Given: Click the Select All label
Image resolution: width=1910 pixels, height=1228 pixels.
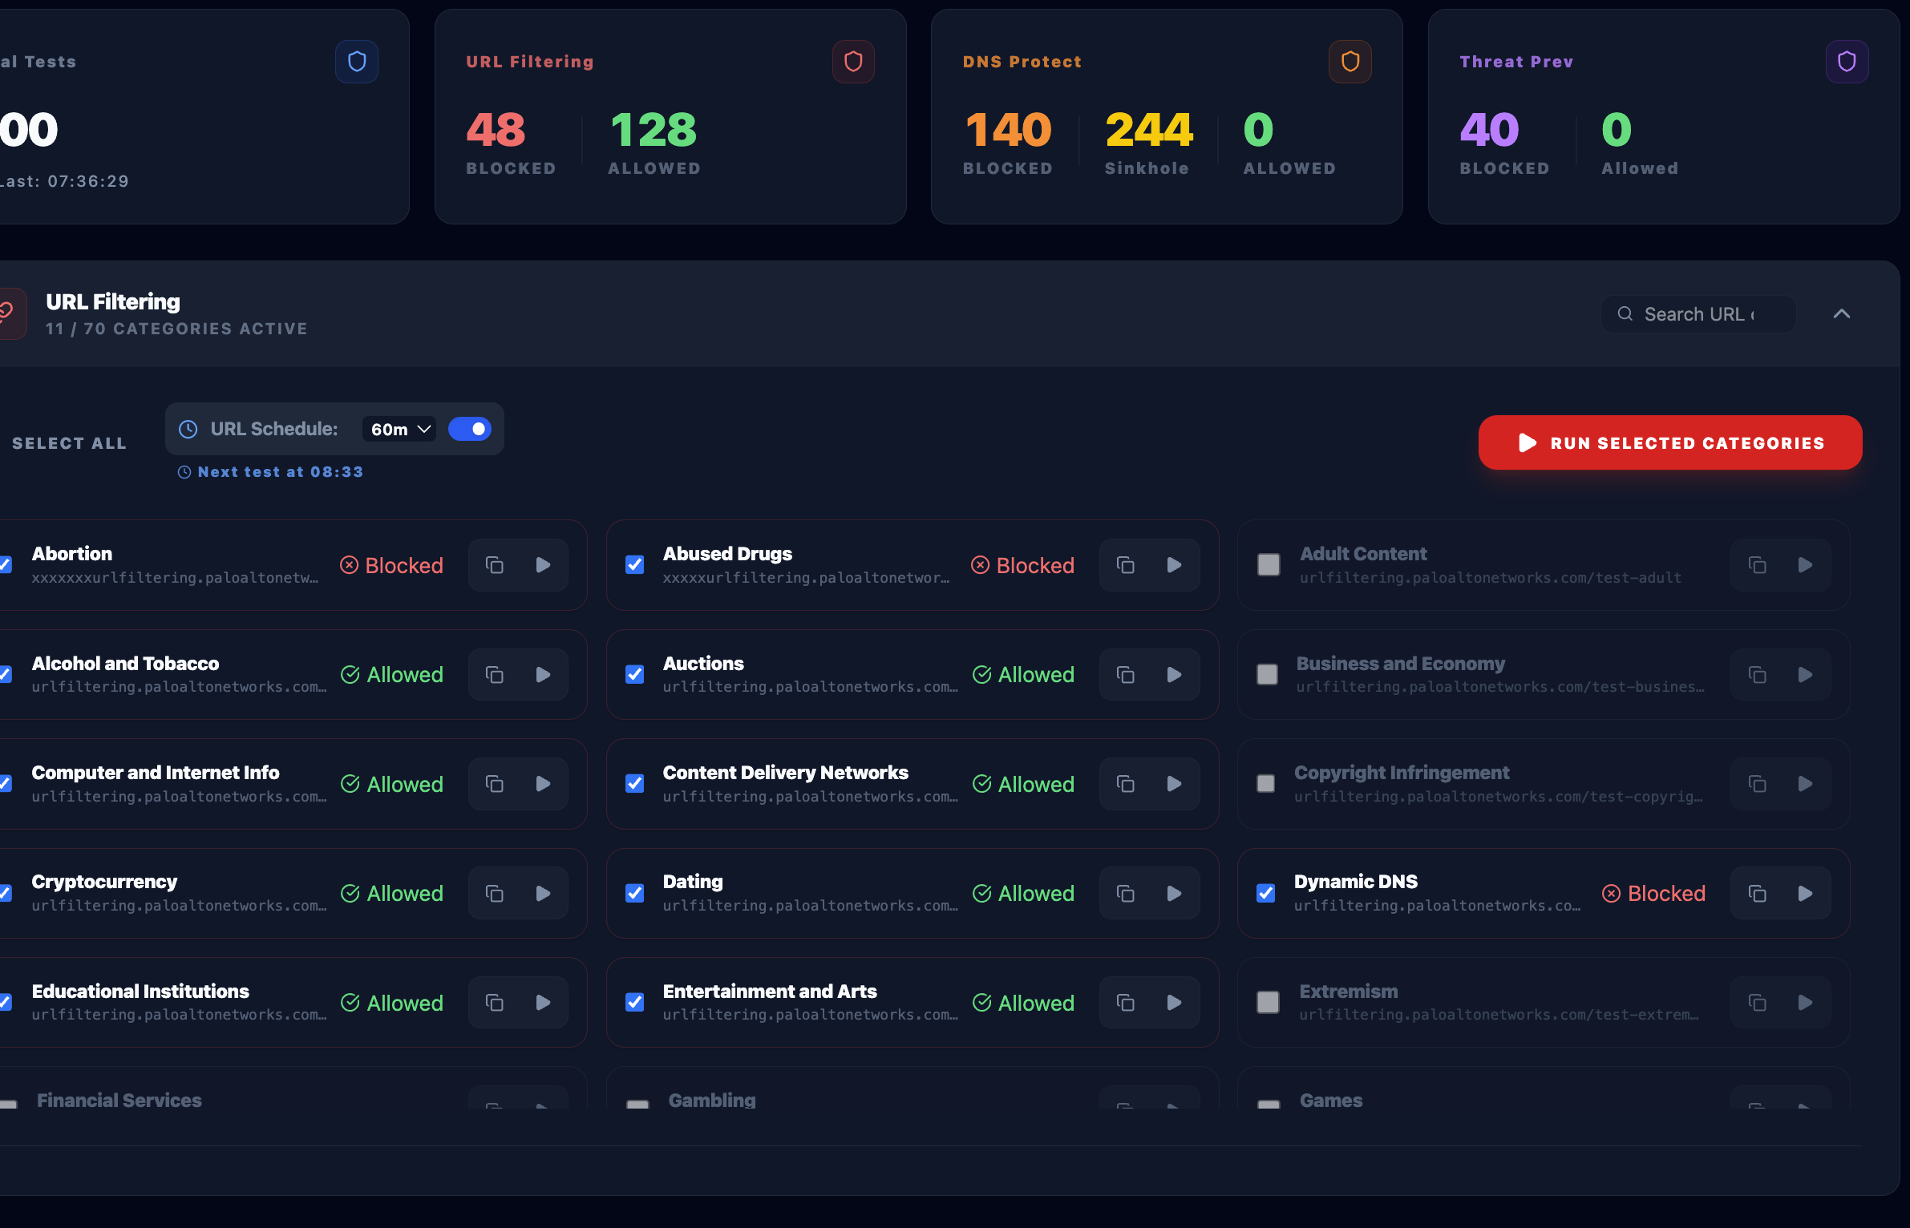Looking at the screenshot, I should click(x=70, y=443).
